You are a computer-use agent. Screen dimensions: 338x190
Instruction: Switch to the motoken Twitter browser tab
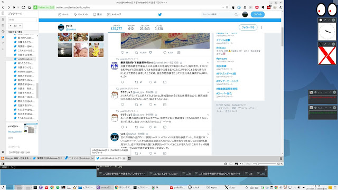[x=79, y=158]
